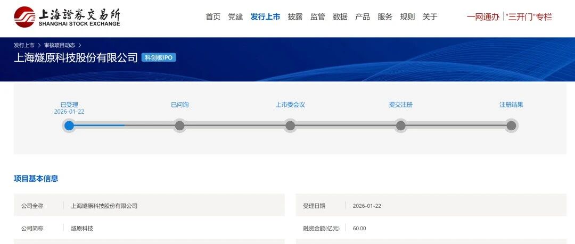Viewport: 575px width, 244px height.
Task: Click the 提交注册 step label
Action: 401,105
